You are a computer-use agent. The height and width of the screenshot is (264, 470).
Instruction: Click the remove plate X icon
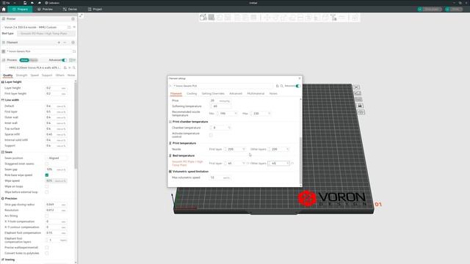357,87
